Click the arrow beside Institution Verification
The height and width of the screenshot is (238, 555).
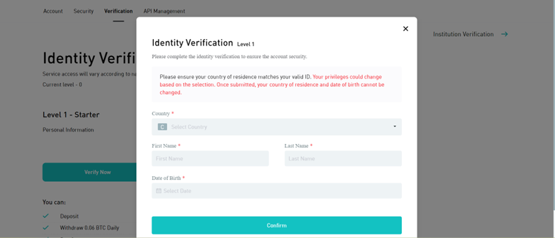tap(505, 34)
